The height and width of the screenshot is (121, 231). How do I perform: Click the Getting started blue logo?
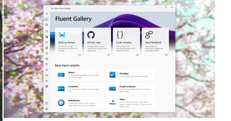[62, 35]
